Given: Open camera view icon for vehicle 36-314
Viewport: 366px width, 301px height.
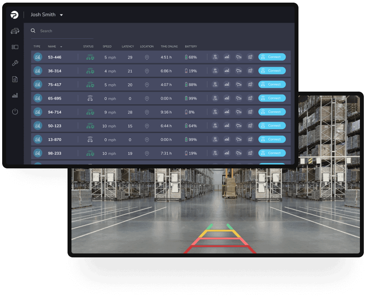Looking at the screenshot, I should tap(238, 71).
